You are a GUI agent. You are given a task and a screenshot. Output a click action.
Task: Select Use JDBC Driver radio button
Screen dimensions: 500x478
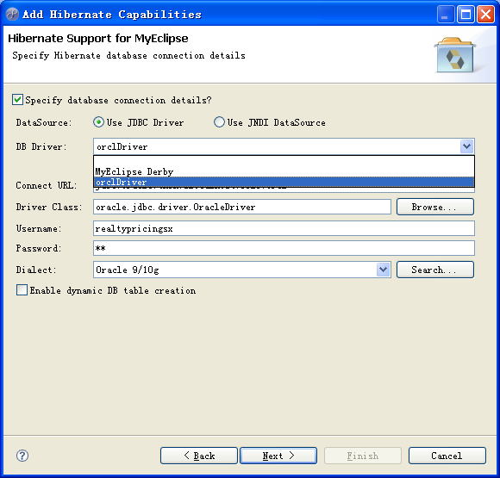click(x=98, y=122)
